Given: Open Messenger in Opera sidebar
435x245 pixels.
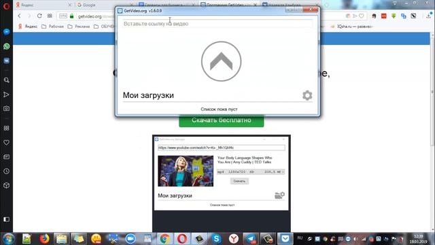Looking at the screenshot, I should coord(6,32).
